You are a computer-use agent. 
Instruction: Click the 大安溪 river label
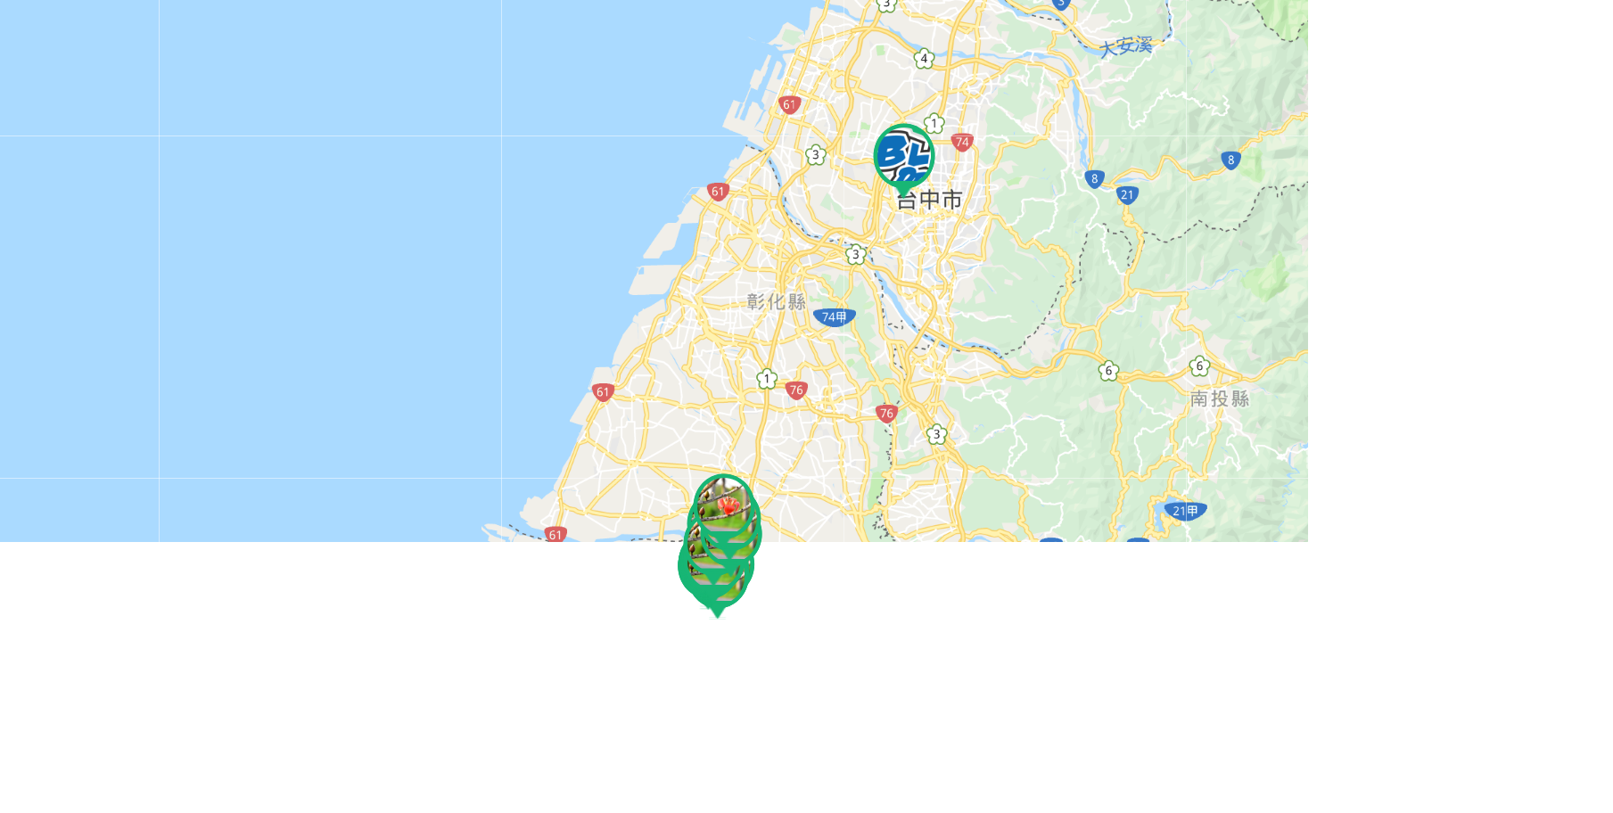[1125, 47]
